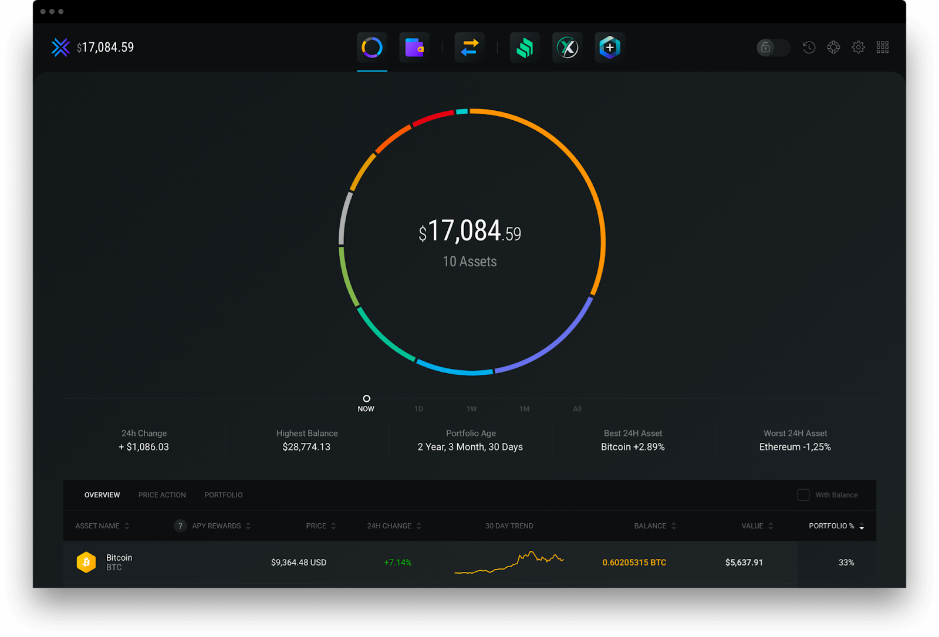This screenshot has width=939, height=637.
Task: Open the apps grid icon
Action: (883, 48)
